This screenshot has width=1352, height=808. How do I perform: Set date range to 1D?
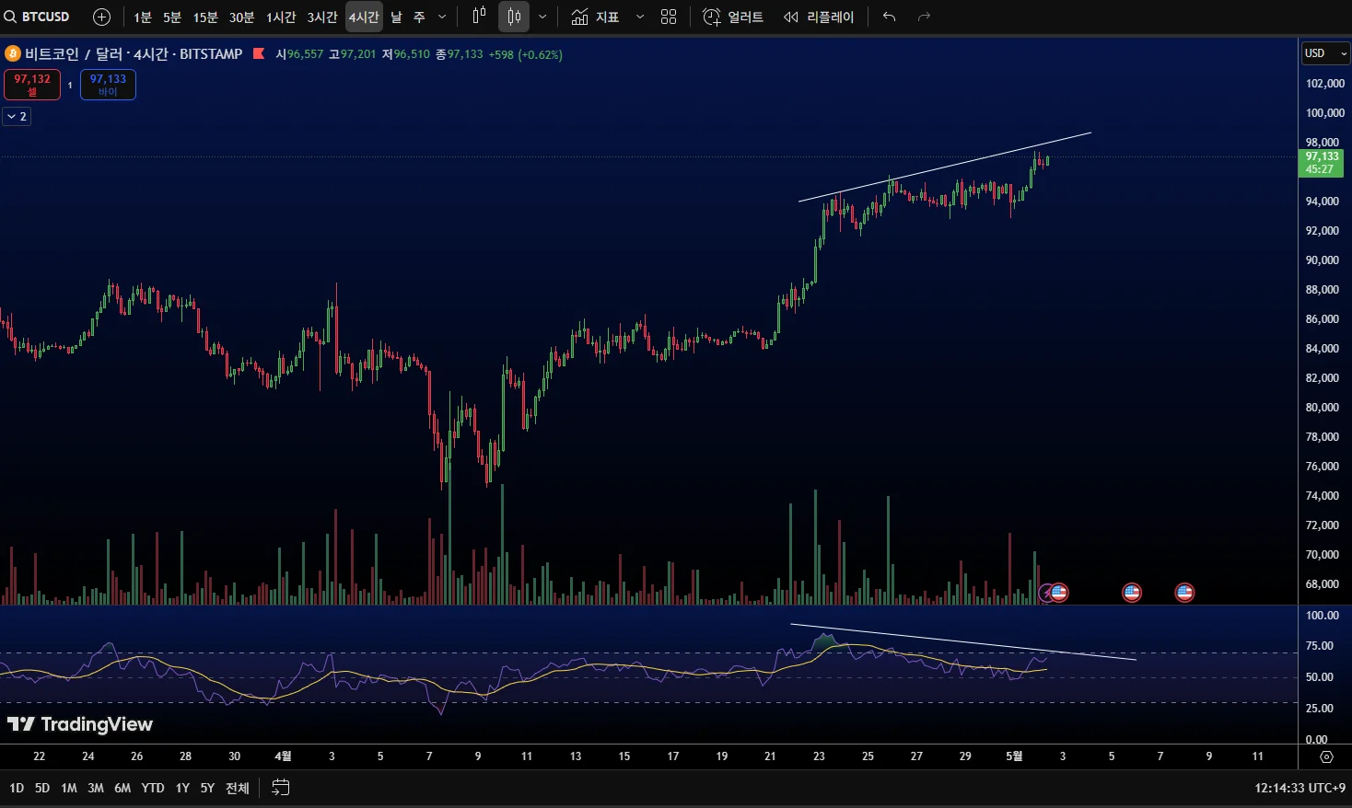point(17,788)
